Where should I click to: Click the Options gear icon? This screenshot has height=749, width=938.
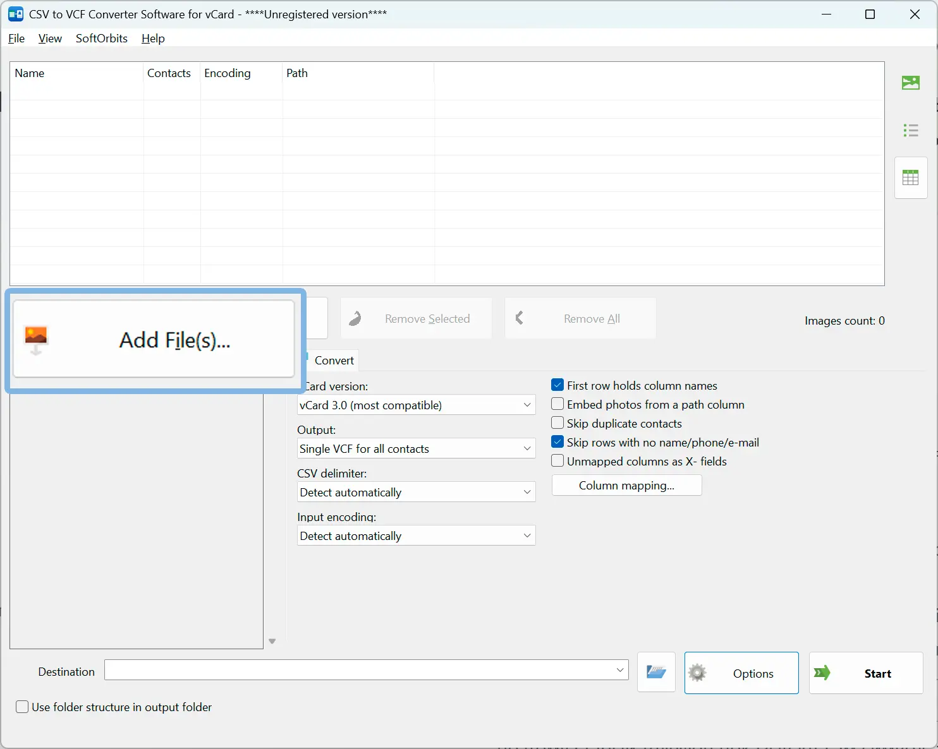(x=697, y=673)
